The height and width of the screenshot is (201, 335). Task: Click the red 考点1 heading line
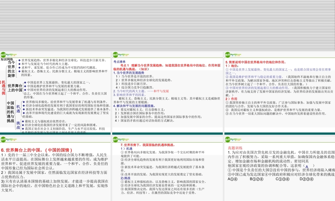(167, 67)
